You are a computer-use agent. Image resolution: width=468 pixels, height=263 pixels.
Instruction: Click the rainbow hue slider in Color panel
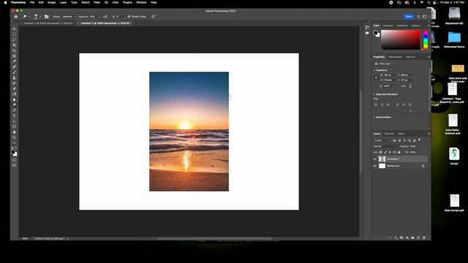[x=426, y=39]
